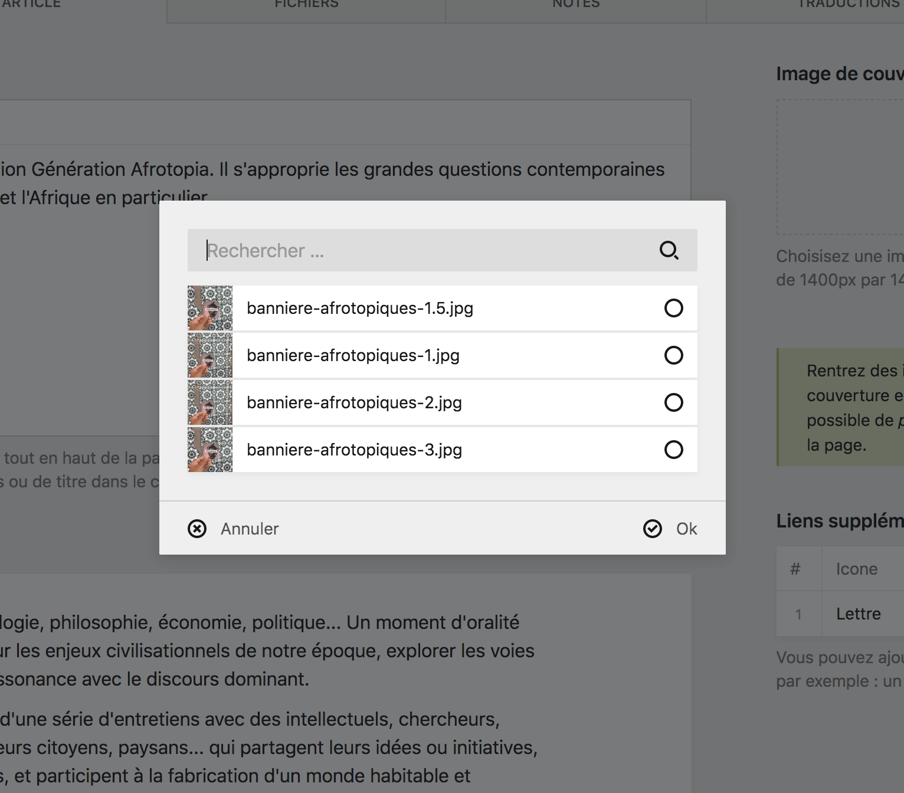Screen dimensions: 904x793
Task: Select the banniere-afrotopiques-3.jpg radio button
Action: coord(673,450)
